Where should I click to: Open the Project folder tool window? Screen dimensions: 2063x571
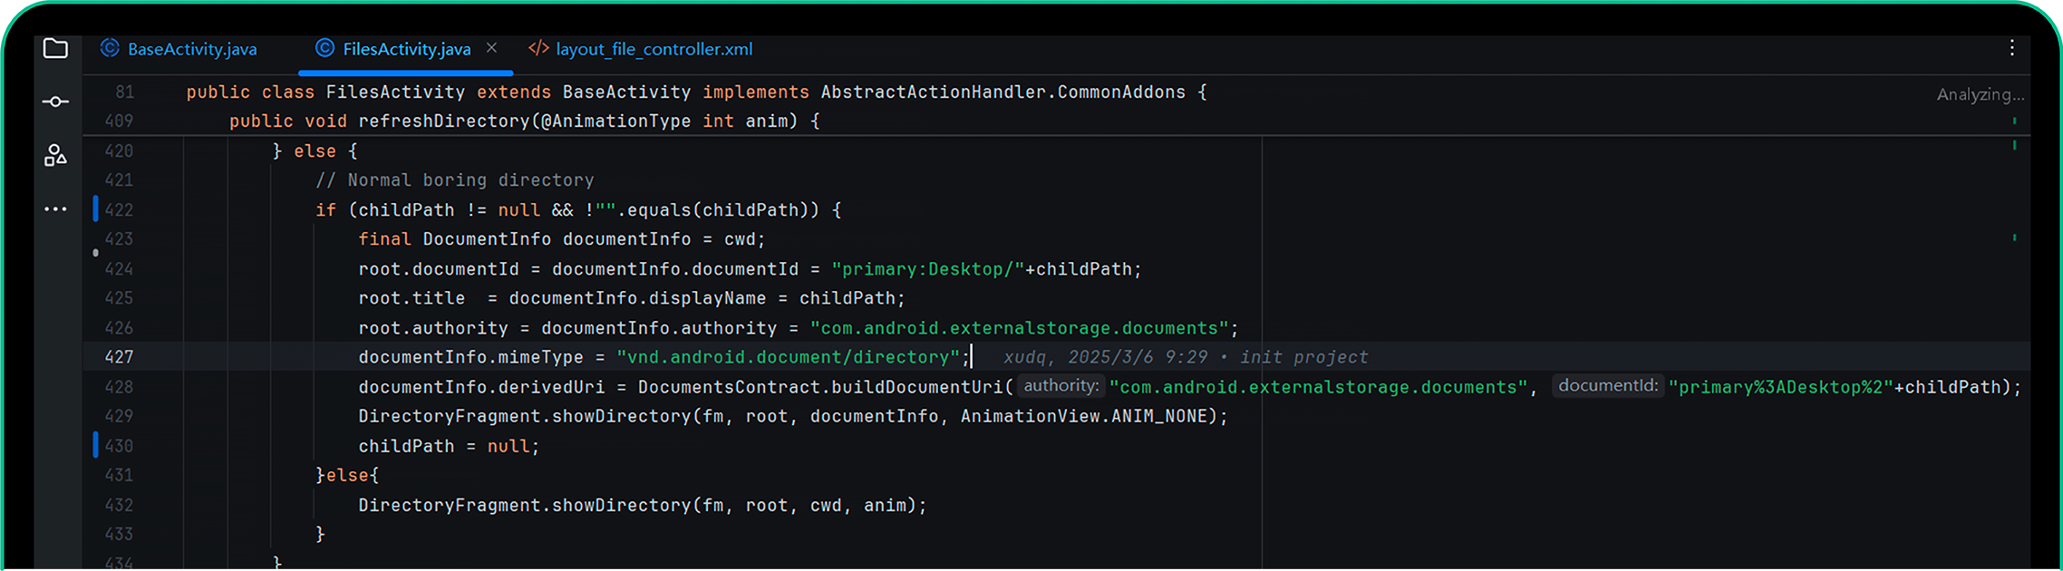(55, 48)
